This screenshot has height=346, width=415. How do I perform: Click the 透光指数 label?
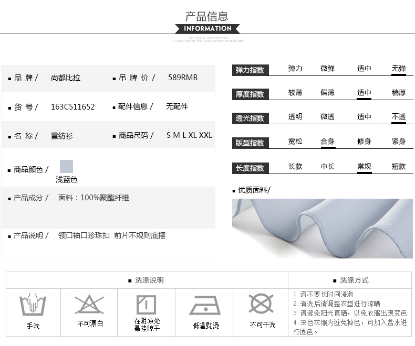(x=250, y=118)
